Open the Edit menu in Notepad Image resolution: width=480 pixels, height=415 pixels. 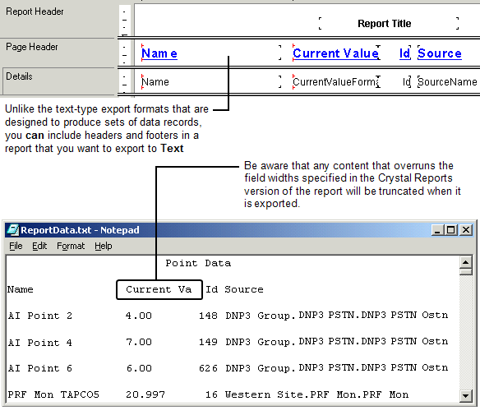[x=39, y=246]
